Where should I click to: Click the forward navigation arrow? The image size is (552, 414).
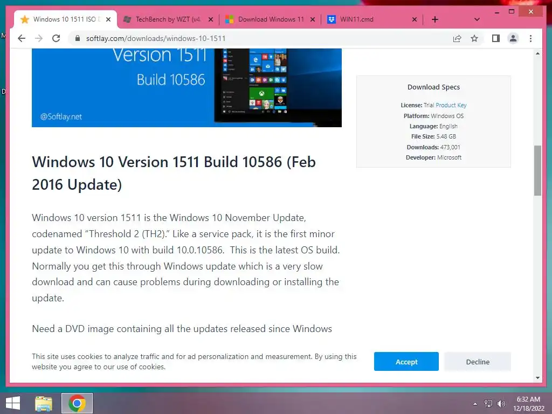coord(39,38)
